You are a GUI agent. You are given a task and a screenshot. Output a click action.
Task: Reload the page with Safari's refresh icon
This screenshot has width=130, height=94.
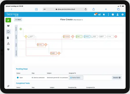click(86, 9)
